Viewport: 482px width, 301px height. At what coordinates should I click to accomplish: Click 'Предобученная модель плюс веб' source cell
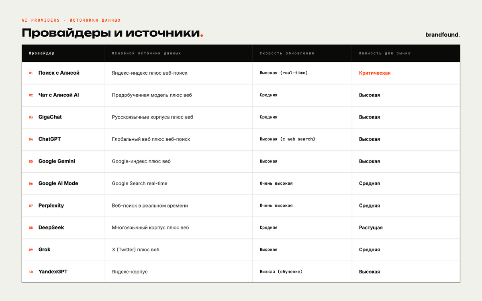click(152, 95)
